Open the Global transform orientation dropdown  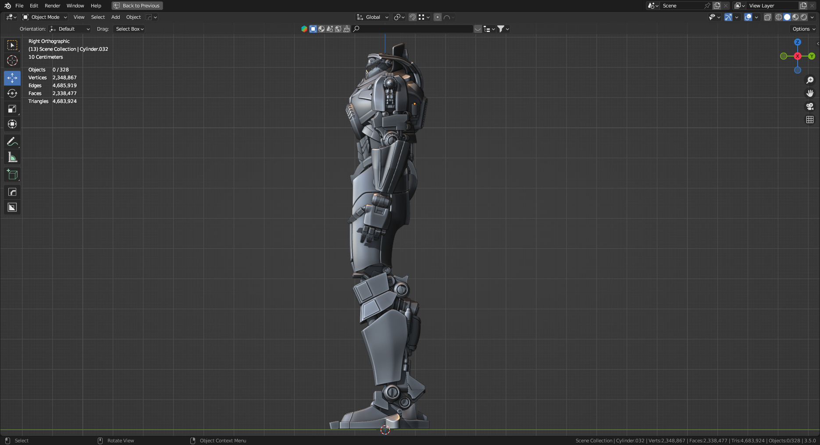372,17
